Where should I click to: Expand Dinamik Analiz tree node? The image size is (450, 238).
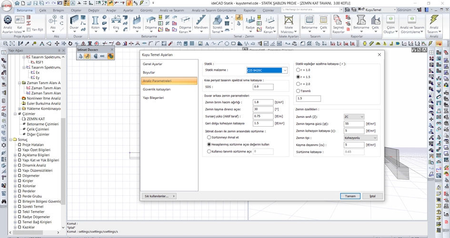tap(15, 166)
